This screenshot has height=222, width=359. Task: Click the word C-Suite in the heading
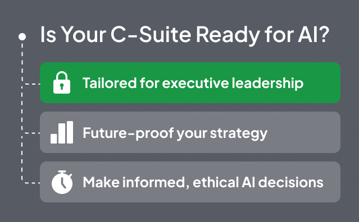(x=151, y=35)
